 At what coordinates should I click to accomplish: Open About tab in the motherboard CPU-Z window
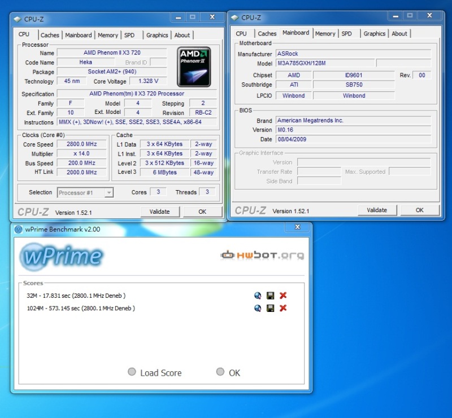pyautogui.click(x=399, y=34)
